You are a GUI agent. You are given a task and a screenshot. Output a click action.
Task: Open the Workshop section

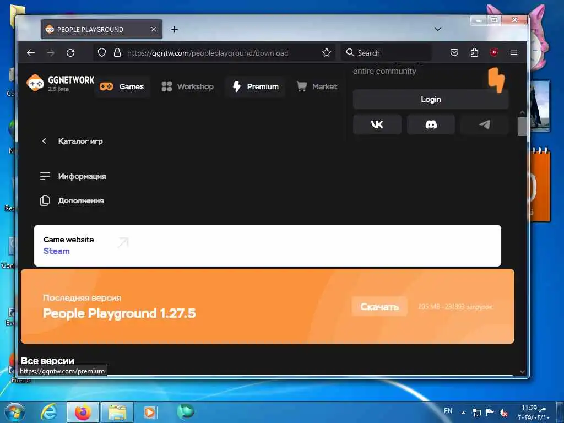[187, 86]
